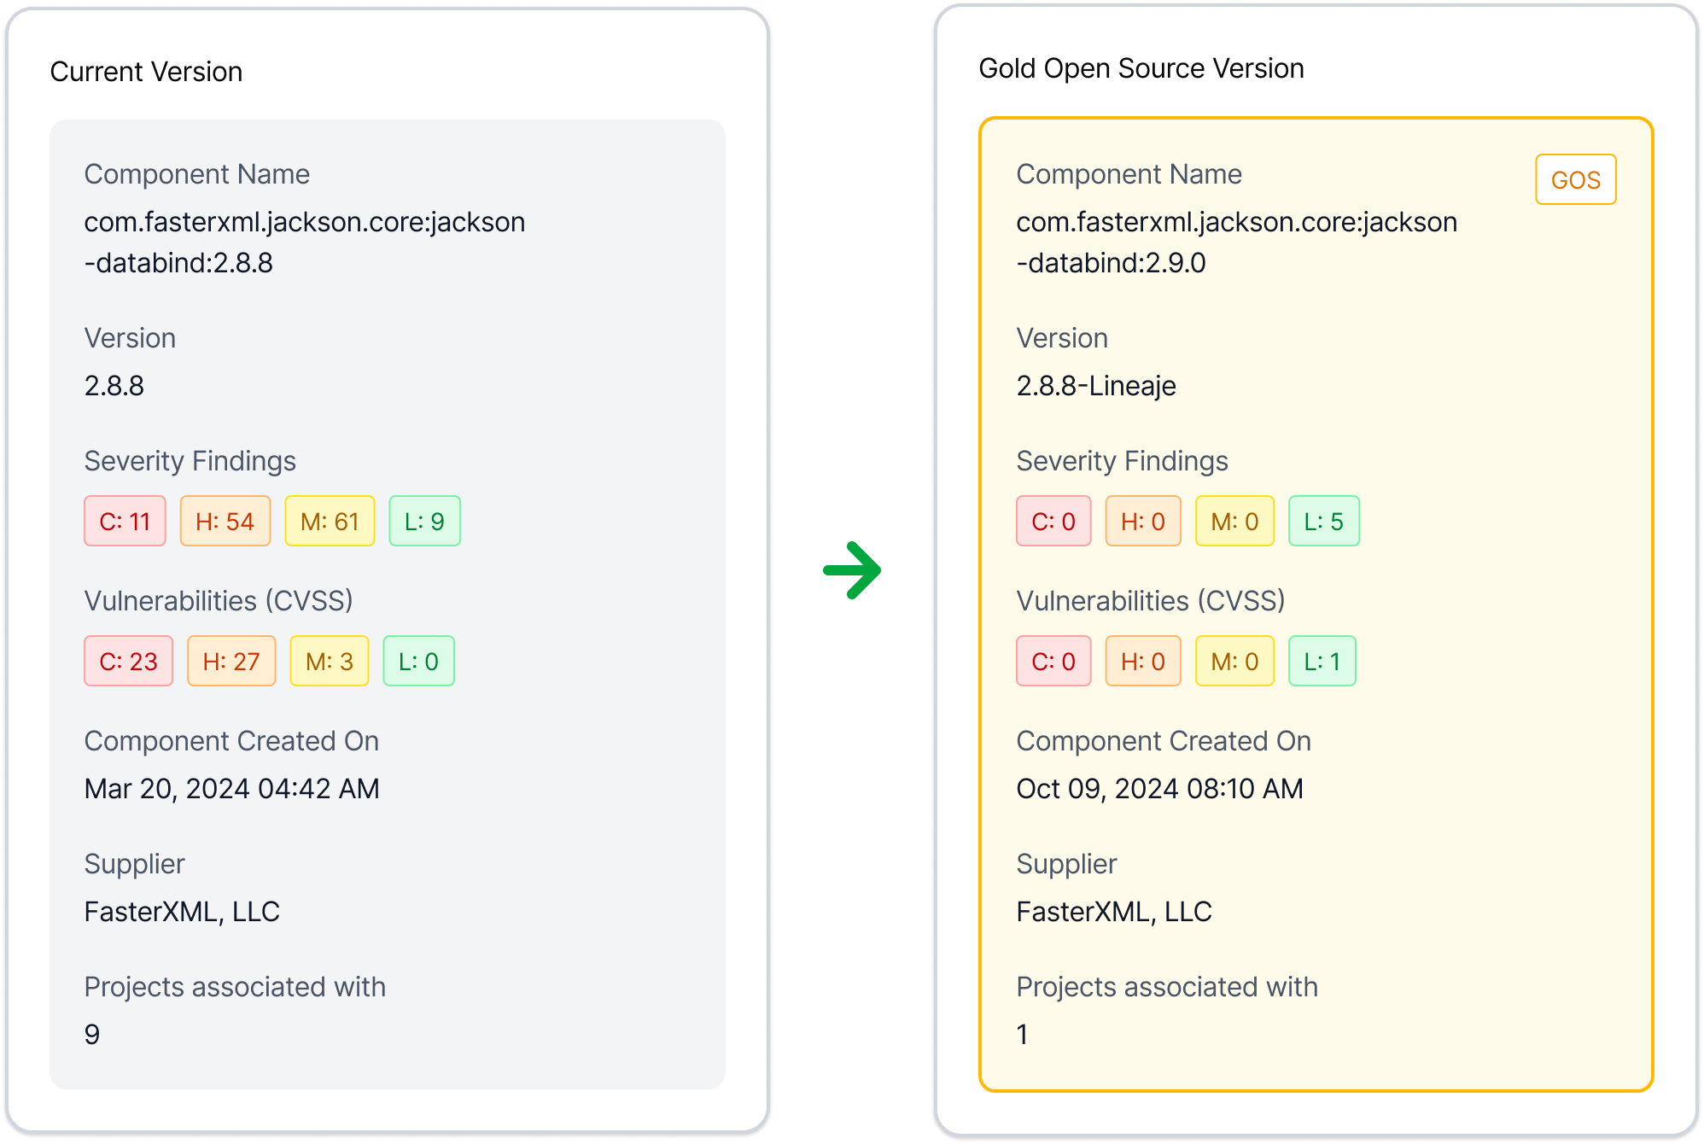The image size is (1704, 1144).
Task: Click the L: 5 low severity badge
Action: tap(1323, 521)
